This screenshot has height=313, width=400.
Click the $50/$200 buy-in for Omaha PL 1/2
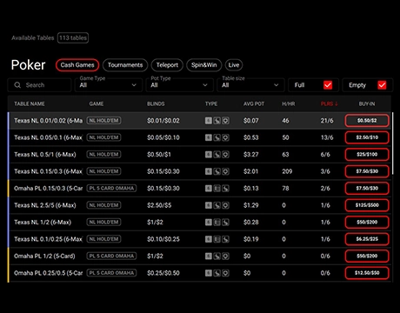[367, 256]
